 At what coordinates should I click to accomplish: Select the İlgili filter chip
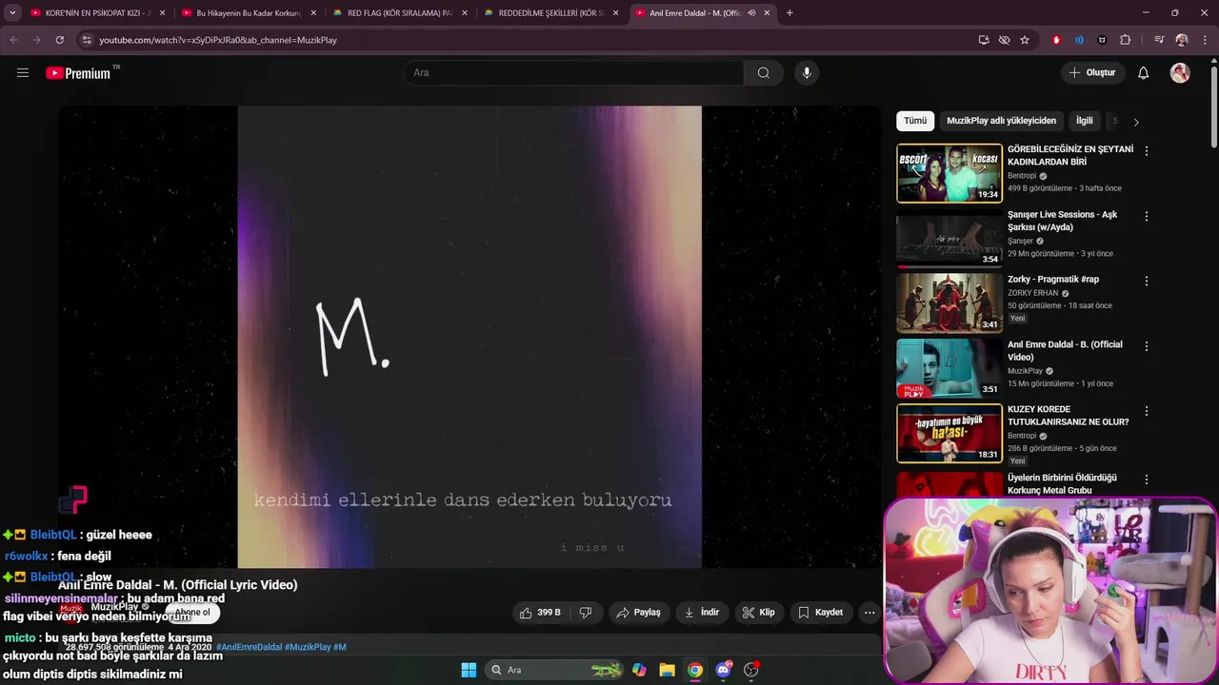[x=1085, y=121]
